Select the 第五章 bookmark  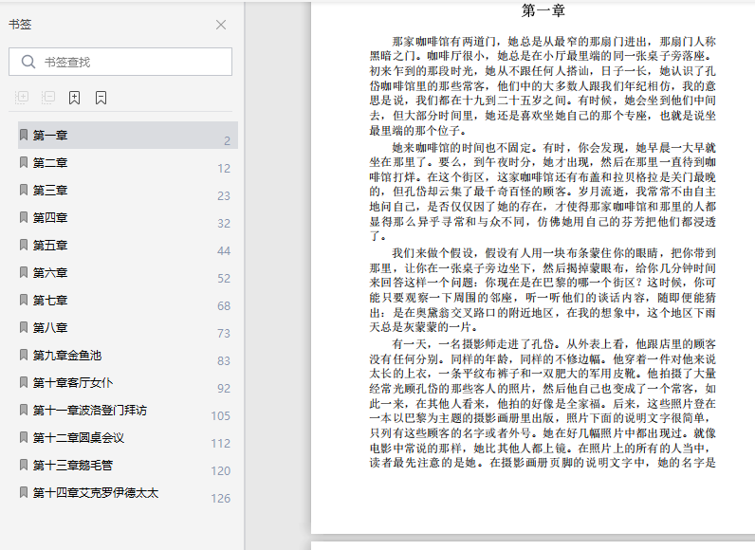pyautogui.click(x=128, y=245)
